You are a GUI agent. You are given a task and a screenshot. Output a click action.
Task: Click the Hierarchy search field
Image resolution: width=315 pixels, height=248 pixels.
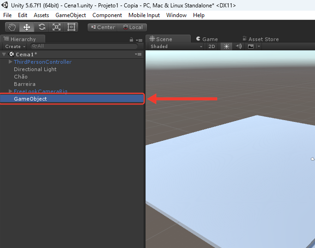tap(84, 46)
